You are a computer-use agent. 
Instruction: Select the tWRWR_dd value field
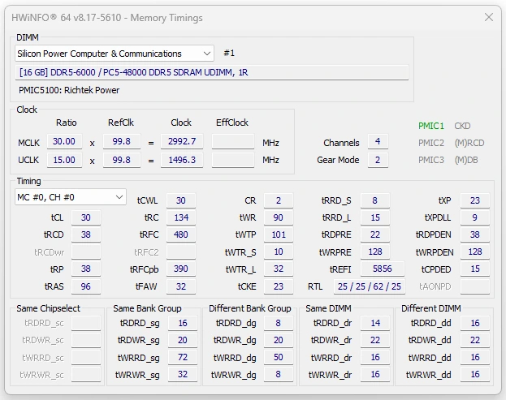tap(474, 374)
